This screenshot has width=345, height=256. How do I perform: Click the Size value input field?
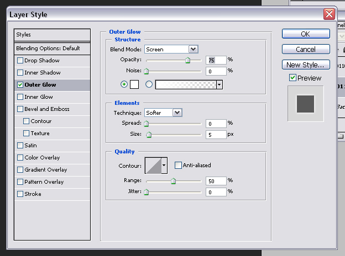click(x=216, y=135)
